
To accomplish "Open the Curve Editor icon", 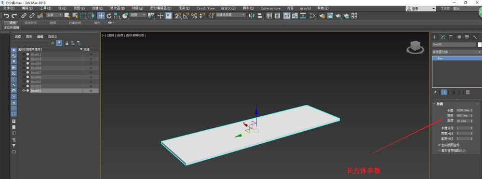I will pos(295,16).
